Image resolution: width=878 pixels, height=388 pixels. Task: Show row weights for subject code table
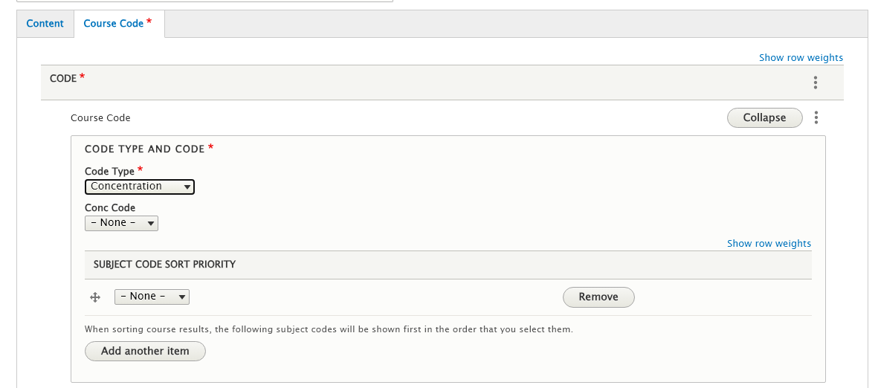tap(769, 243)
